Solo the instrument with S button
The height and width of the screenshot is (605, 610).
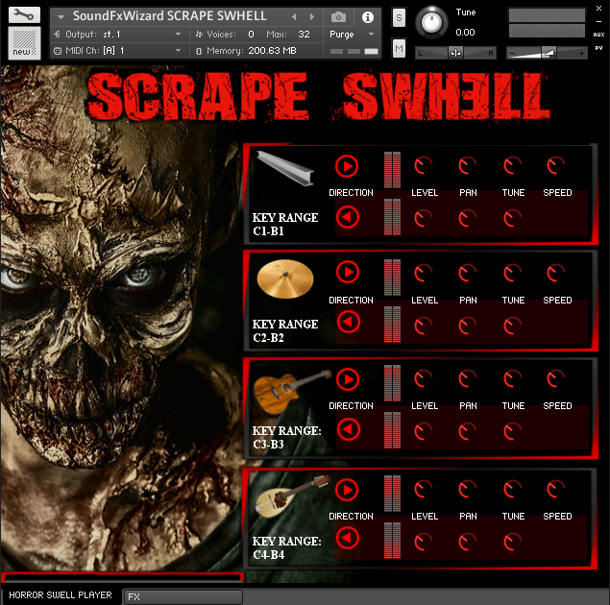(x=399, y=18)
